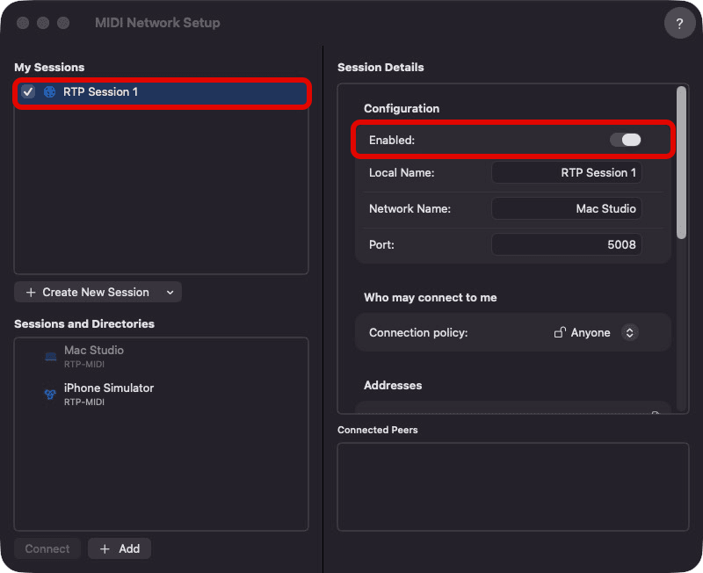Click the Create New Session label
Image resolution: width=703 pixels, height=573 pixels.
[x=96, y=293]
